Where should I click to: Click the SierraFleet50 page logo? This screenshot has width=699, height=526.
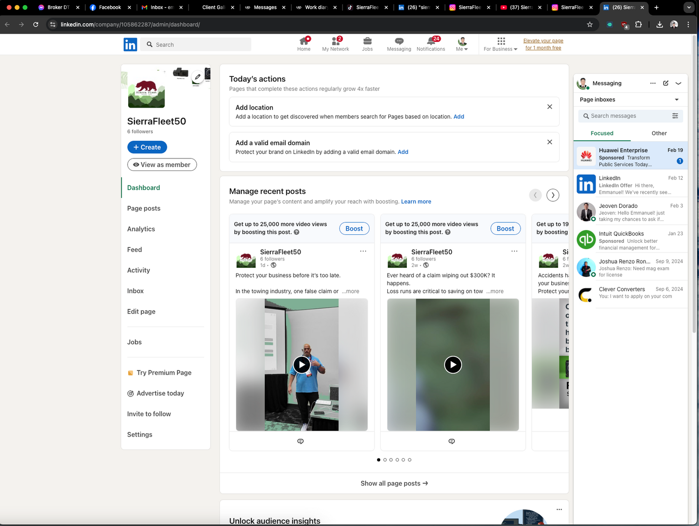click(x=146, y=89)
